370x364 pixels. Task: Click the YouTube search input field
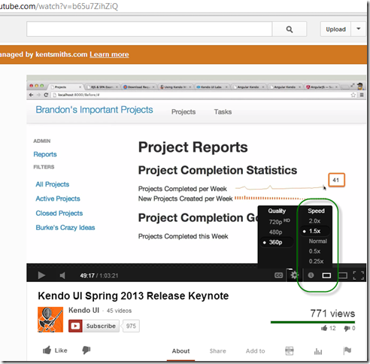pos(150,29)
